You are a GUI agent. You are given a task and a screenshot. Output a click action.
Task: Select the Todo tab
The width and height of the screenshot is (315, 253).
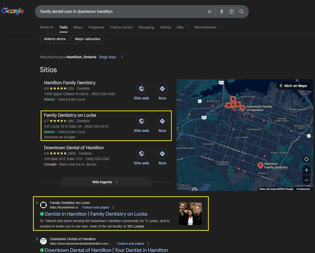(64, 27)
